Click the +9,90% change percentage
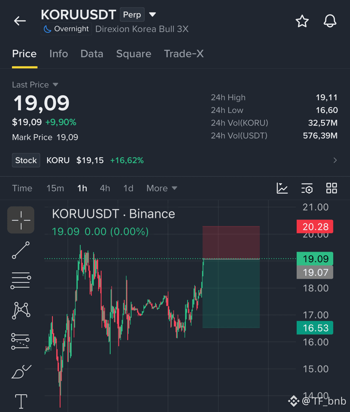The width and height of the screenshot is (350, 412). click(61, 122)
